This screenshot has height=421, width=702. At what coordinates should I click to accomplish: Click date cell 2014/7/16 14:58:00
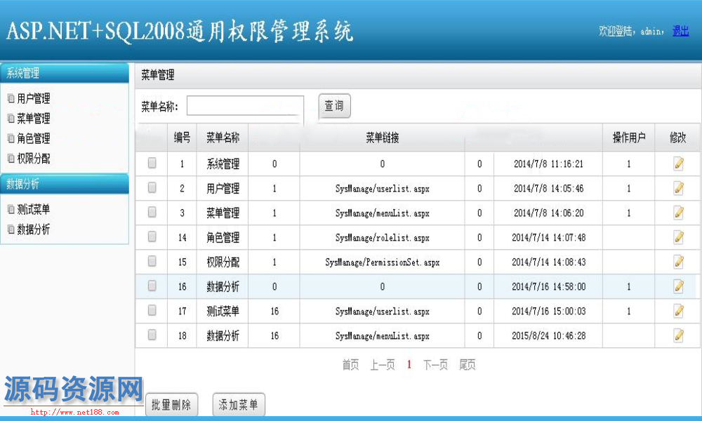coord(548,287)
